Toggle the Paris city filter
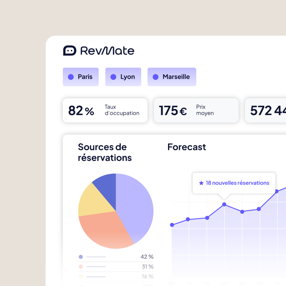Viewport: 286px width, 286px height. (x=81, y=77)
